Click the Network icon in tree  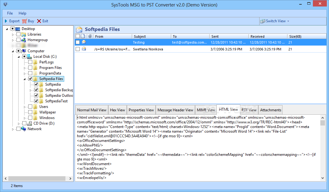coord(24,129)
